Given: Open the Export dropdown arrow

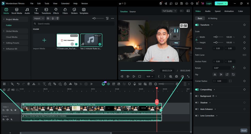Looking at the screenshot, I should (x=226, y=3).
